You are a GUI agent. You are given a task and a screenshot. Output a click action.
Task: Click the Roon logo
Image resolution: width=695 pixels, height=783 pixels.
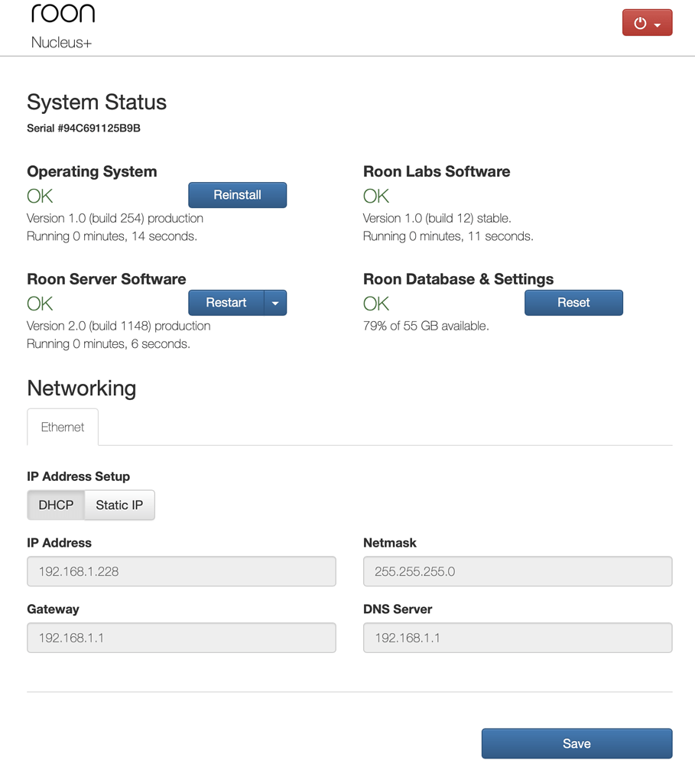coord(63,13)
